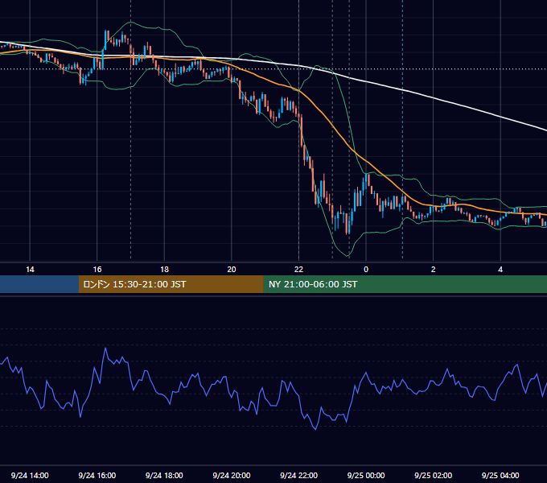Image resolution: width=547 pixels, height=483 pixels.
Task: Click the NY 21:00-06:00 JST session bar
Action: [x=405, y=284]
